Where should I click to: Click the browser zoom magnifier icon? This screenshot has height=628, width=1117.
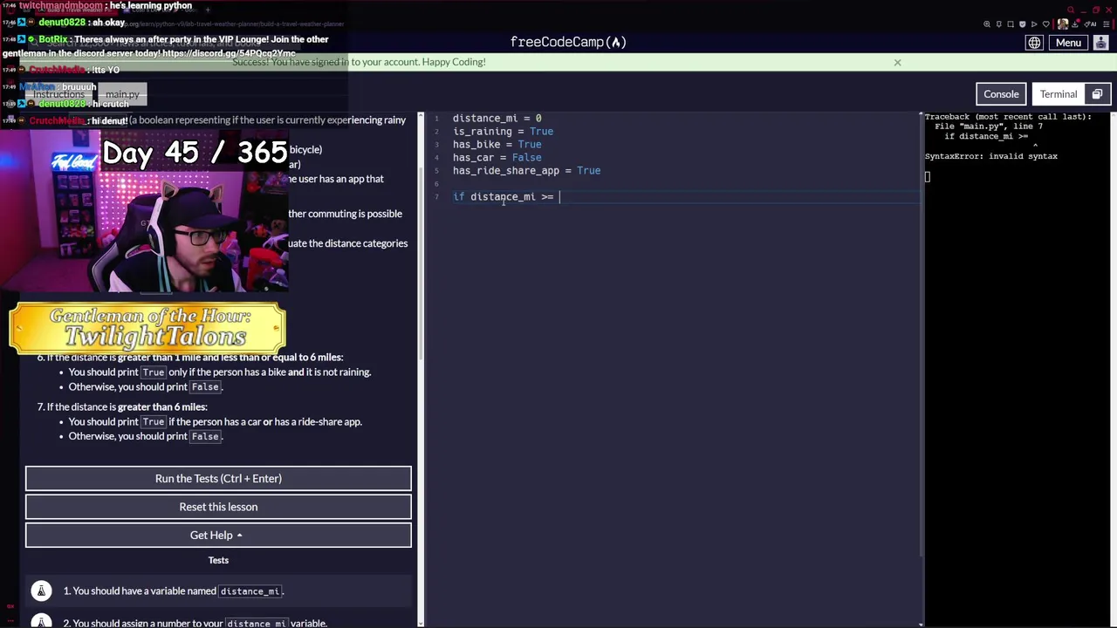987,24
